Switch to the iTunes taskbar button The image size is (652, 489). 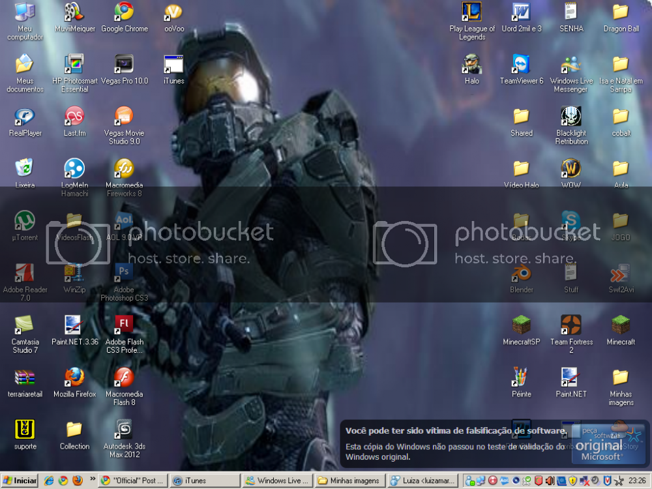(x=205, y=481)
